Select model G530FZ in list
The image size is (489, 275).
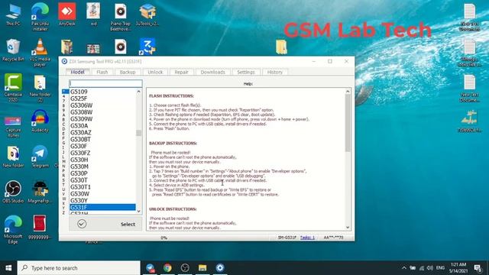point(102,153)
